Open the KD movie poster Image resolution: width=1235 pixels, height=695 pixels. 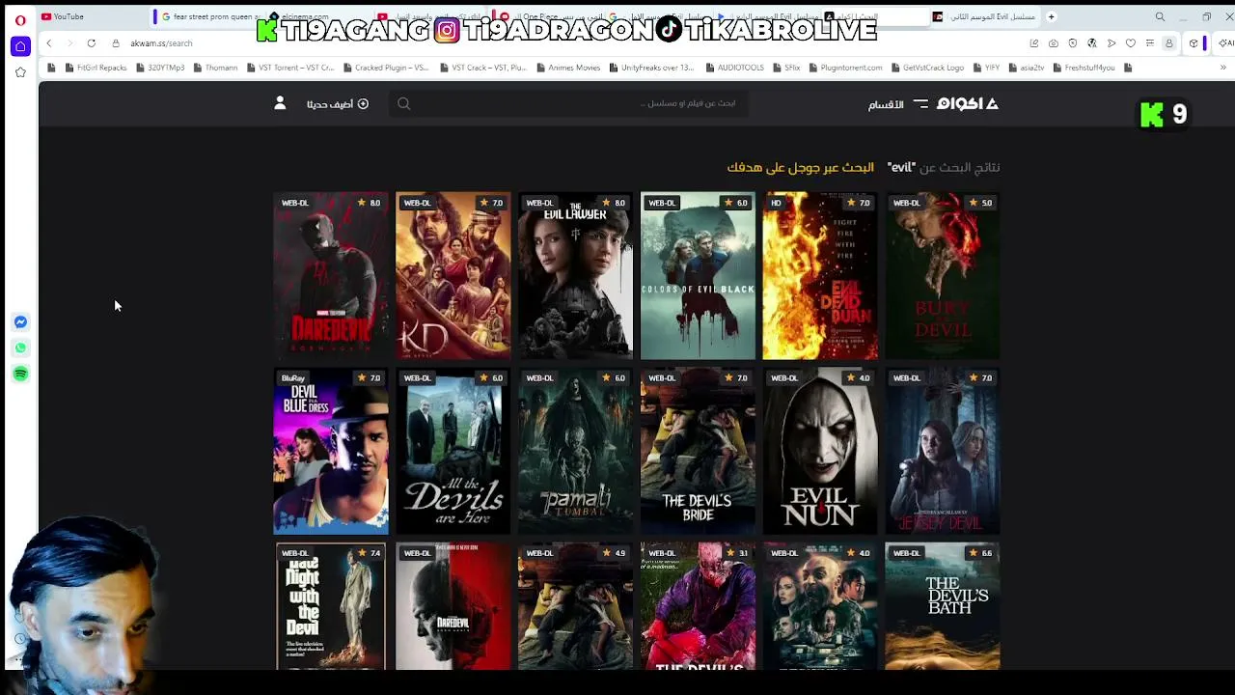pyautogui.click(x=453, y=276)
